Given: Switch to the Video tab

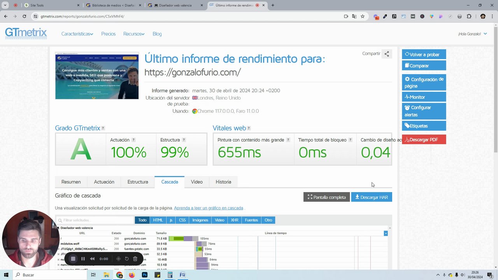Looking at the screenshot, I should (x=197, y=182).
